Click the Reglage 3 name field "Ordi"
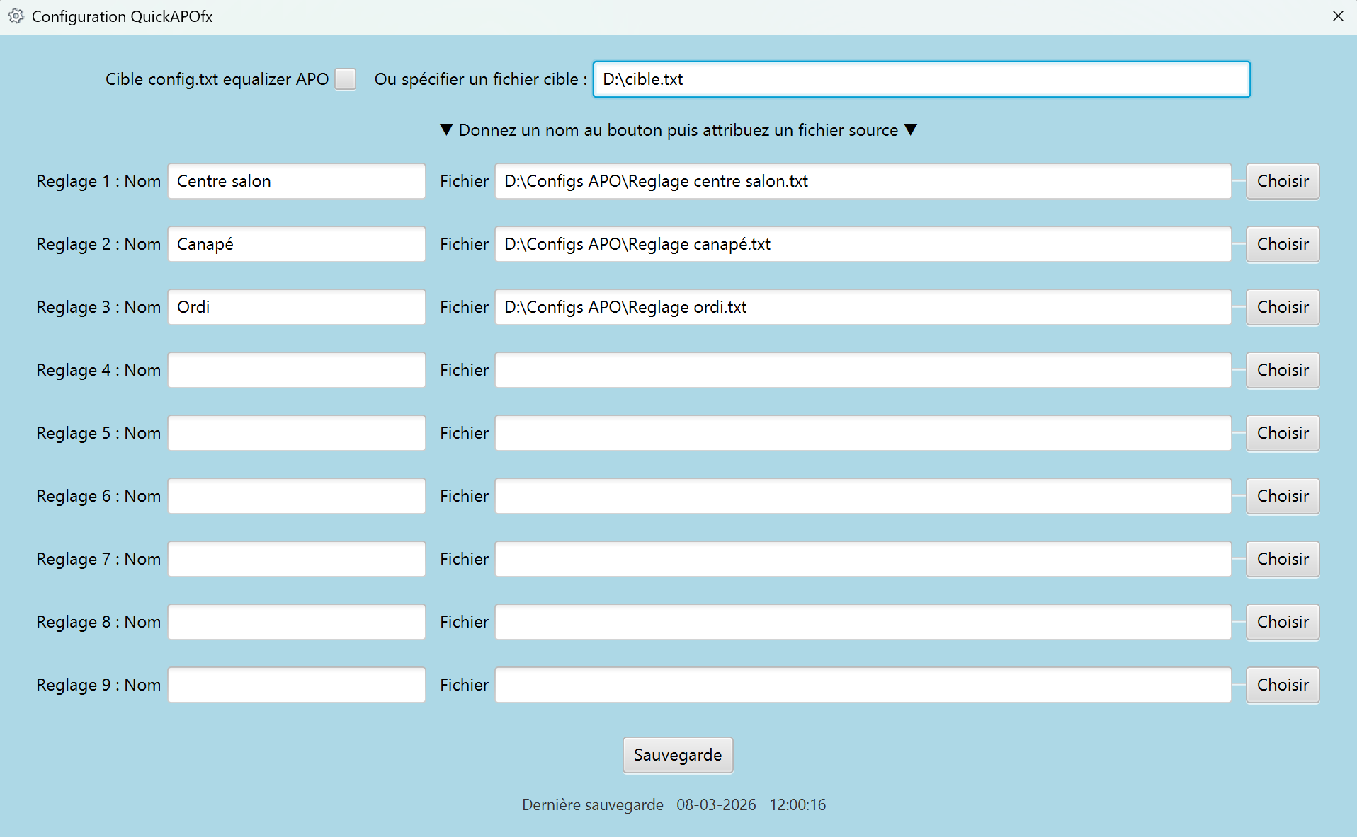The image size is (1357, 837). [x=296, y=307]
